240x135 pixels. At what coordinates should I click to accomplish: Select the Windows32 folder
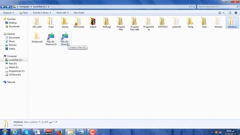click(x=37, y=37)
